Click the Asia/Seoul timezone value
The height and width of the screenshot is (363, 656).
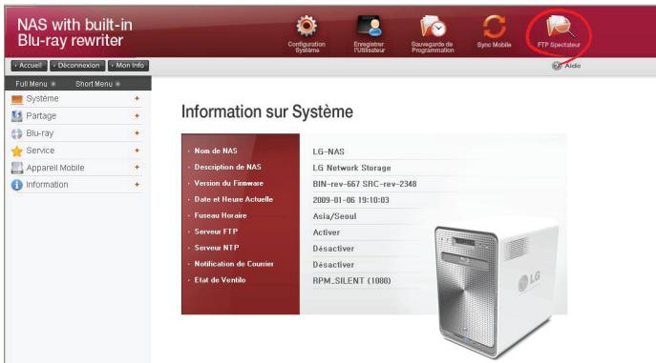click(335, 216)
